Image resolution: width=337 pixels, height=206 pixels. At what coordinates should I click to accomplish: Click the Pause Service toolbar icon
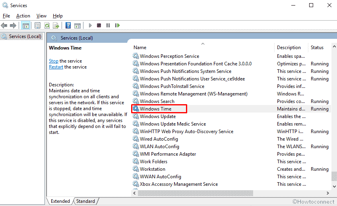108,25
